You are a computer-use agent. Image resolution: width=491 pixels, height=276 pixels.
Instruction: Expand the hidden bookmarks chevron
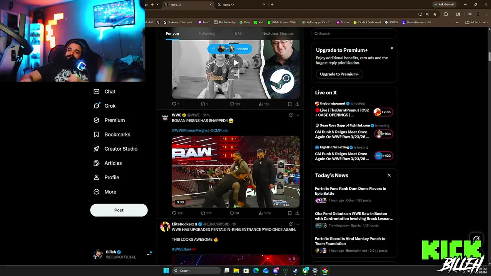456,22
